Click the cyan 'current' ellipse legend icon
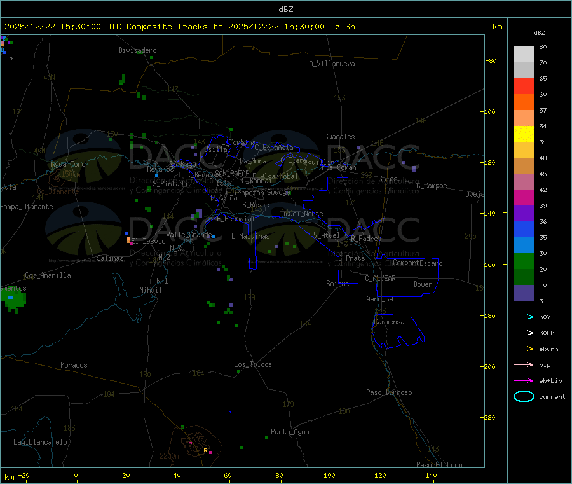Viewport: 572px width, 484px height. coord(524,396)
